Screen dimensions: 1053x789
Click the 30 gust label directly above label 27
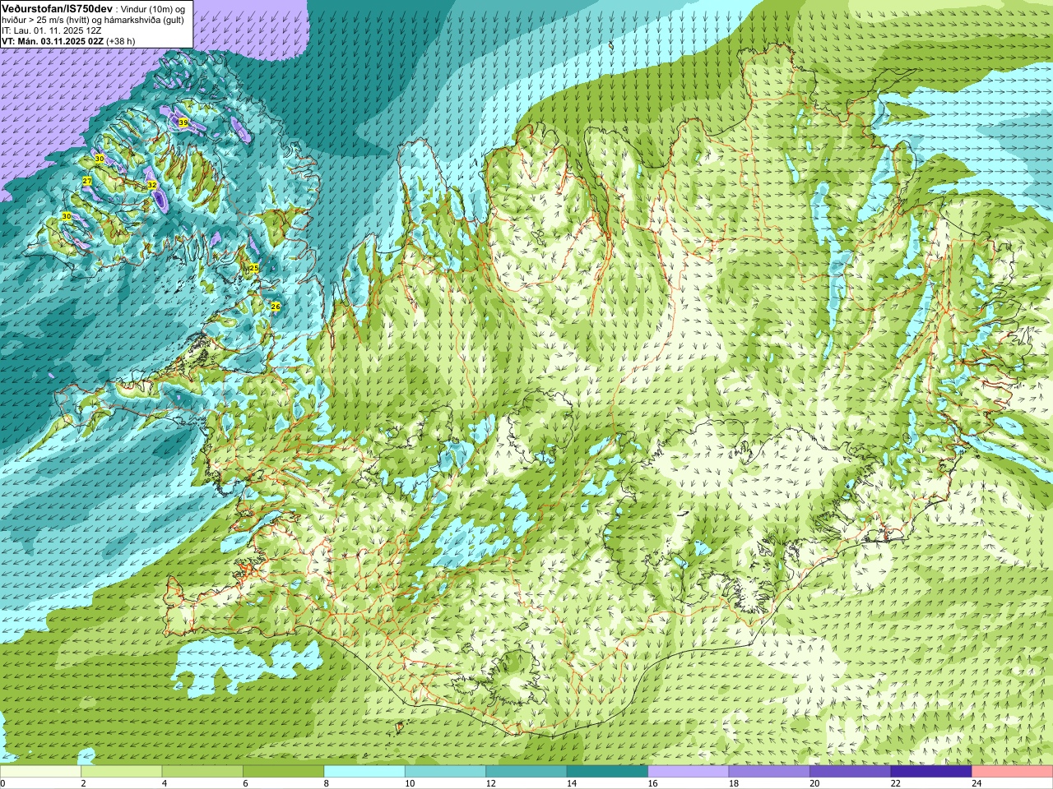pyautogui.click(x=100, y=159)
